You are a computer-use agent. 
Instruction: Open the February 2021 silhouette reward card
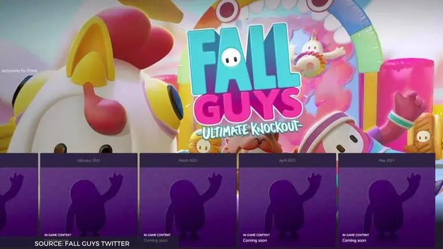point(89,201)
